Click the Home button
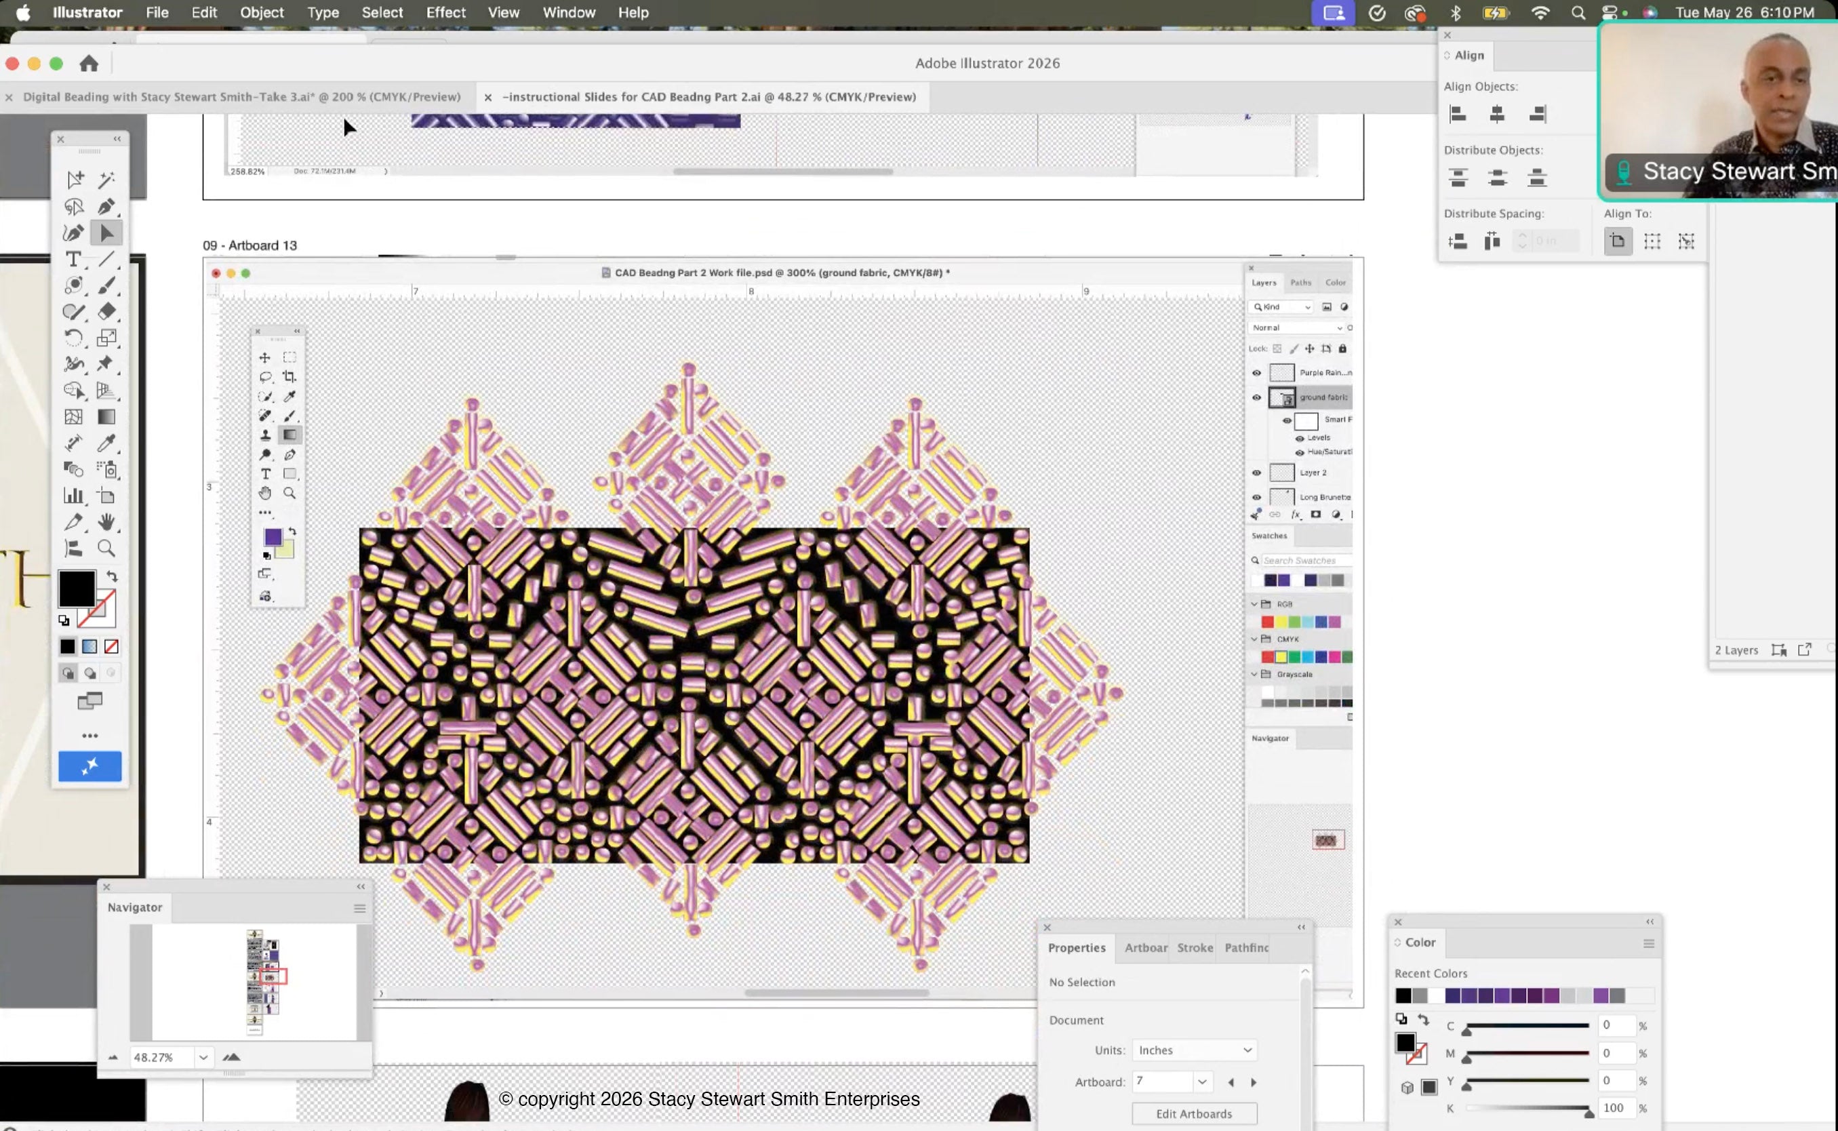 click(89, 64)
